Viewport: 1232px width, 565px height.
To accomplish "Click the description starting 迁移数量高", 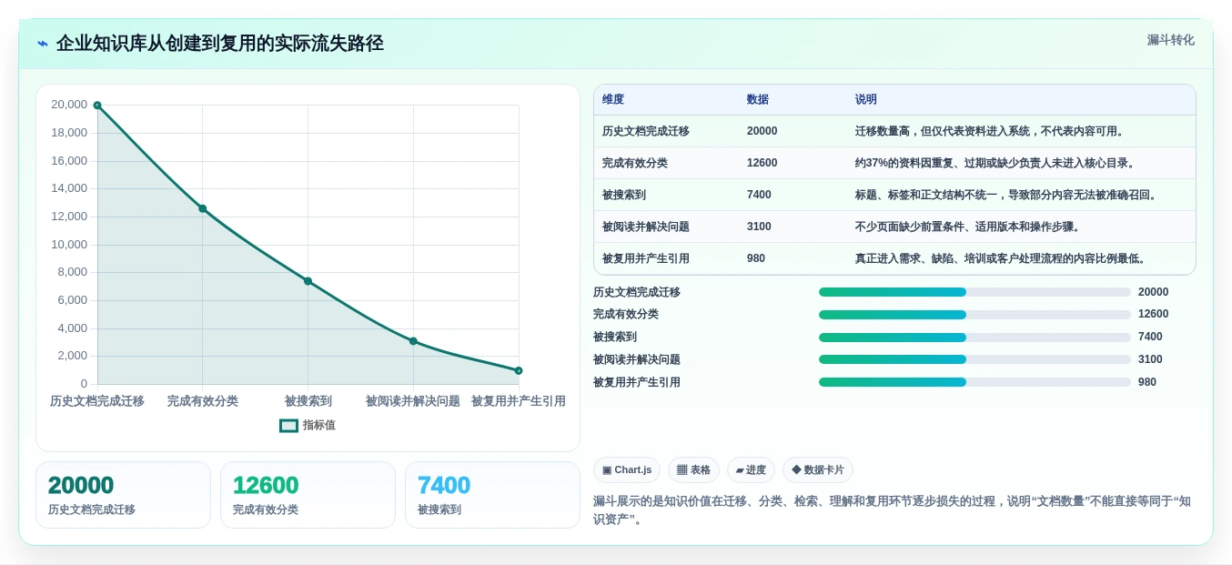I will 992,131.
